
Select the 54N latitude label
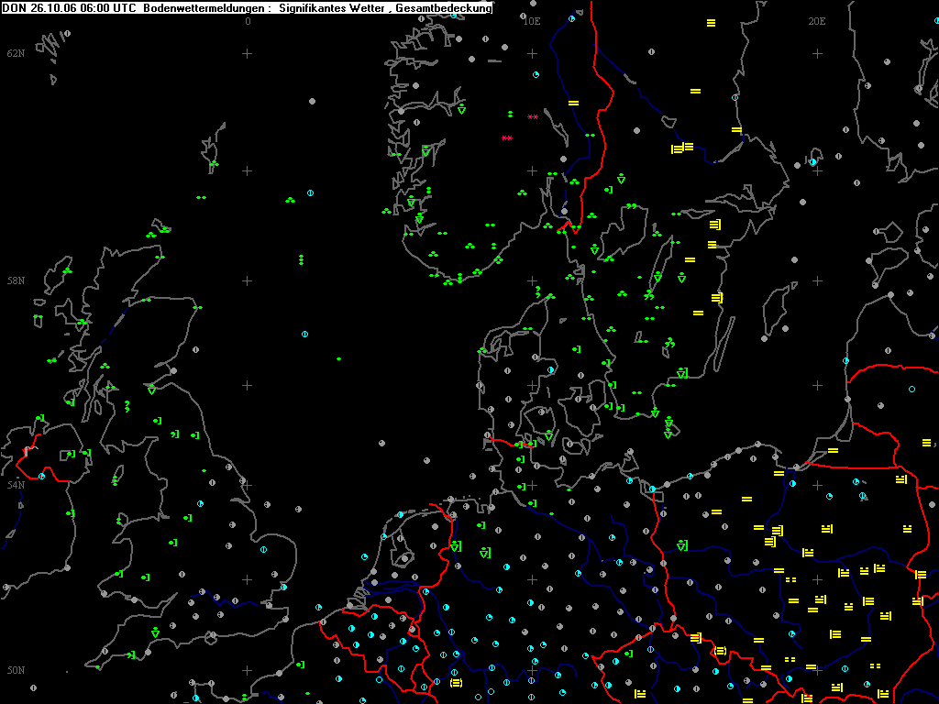(x=17, y=484)
